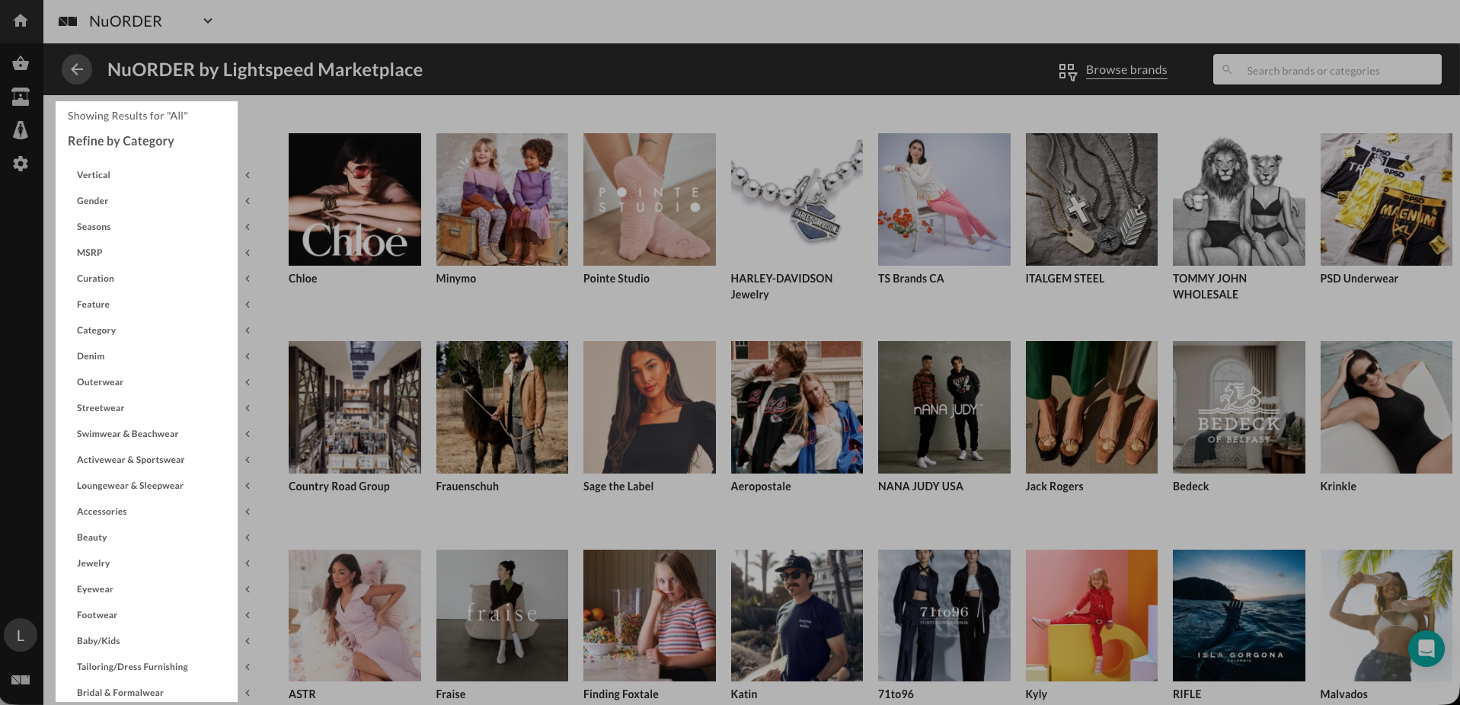1460x705 pixels.
Task: Expand the Jewelry filter chevron
Action: [248, 563]
